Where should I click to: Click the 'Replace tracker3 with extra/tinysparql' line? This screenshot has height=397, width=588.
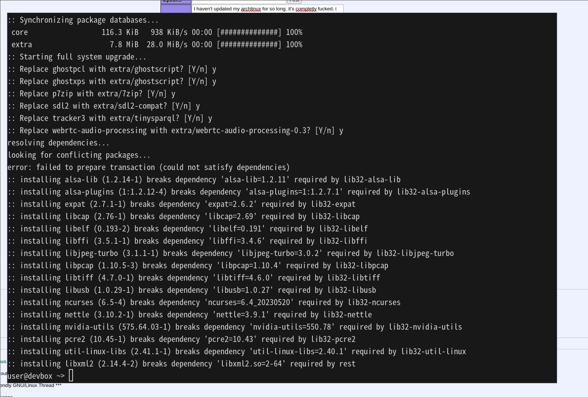[x=110, y=118]
